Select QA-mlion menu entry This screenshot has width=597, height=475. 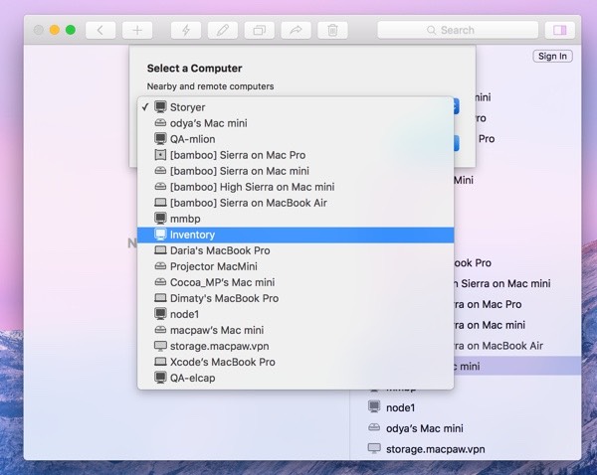[296, 139]
